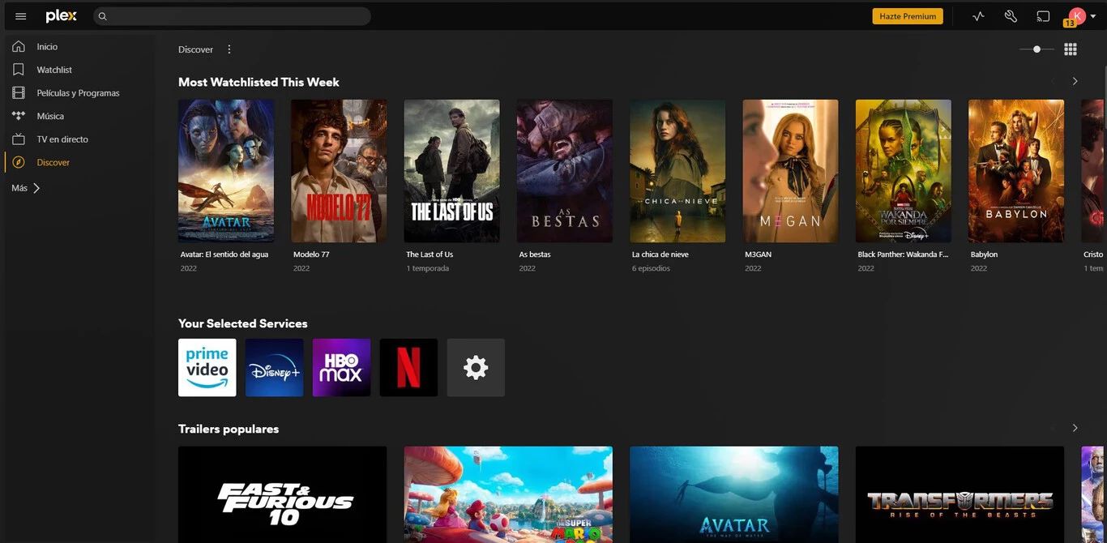Click the Plex logo
Screen dimensions: 1107x543
click(x=62, y=16)
